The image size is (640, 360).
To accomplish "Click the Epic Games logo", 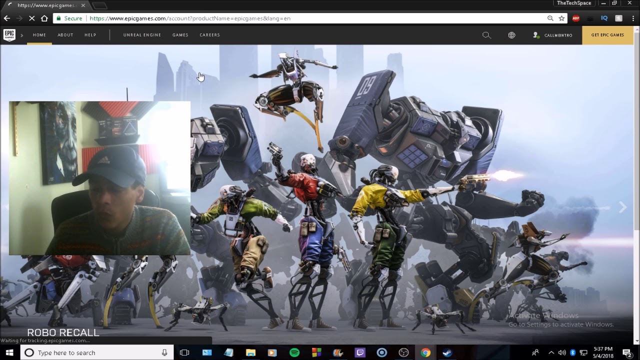I will [9, 35].
